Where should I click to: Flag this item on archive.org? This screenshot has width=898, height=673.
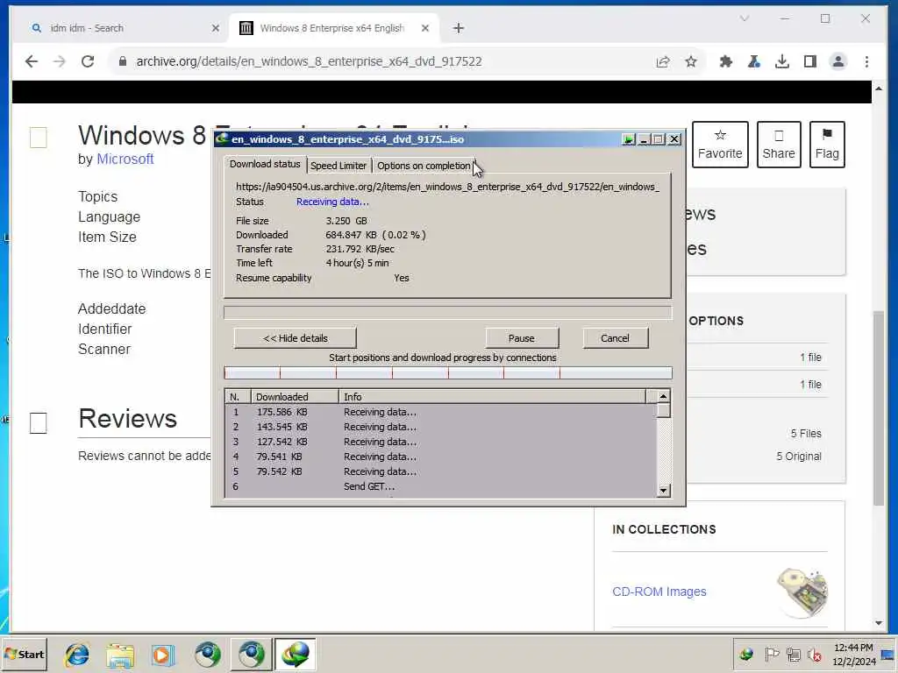click(x=827, y=145)
